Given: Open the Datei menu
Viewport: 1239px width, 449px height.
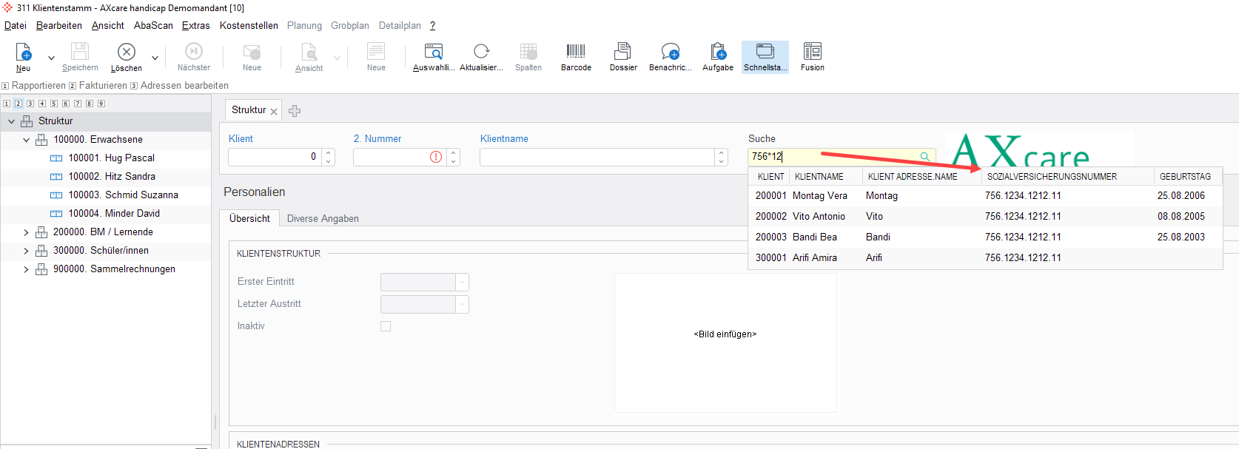Looking at the screenshot, I should click(x=16, y=25).
